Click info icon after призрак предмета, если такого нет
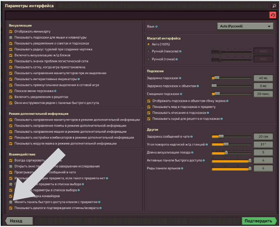The height and width of the screenshot is (227, 280). tap(107, 178)
